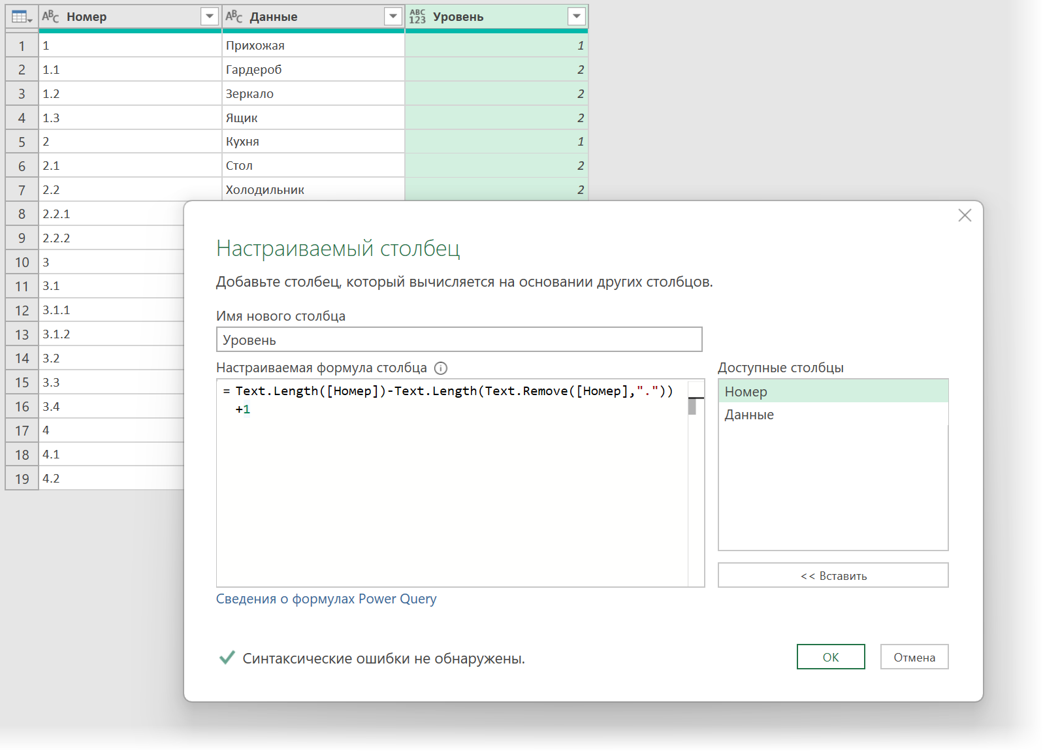
Task: Select row number 19 header
Action: tap(22, 478)
